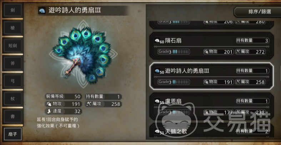Click the peacock feather fan artwork
281x145 pixels.
click(x=83, y=54)
